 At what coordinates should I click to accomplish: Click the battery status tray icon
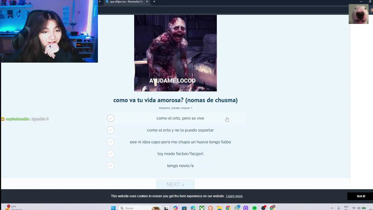point(364,208)
